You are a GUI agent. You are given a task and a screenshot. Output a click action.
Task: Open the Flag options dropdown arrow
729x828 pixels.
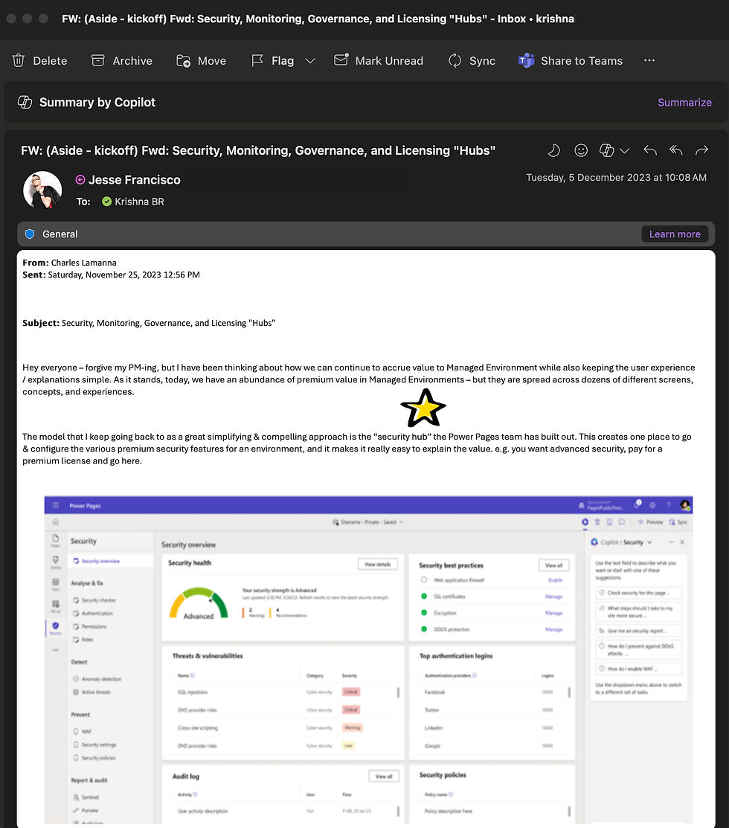tap(310, 61)
